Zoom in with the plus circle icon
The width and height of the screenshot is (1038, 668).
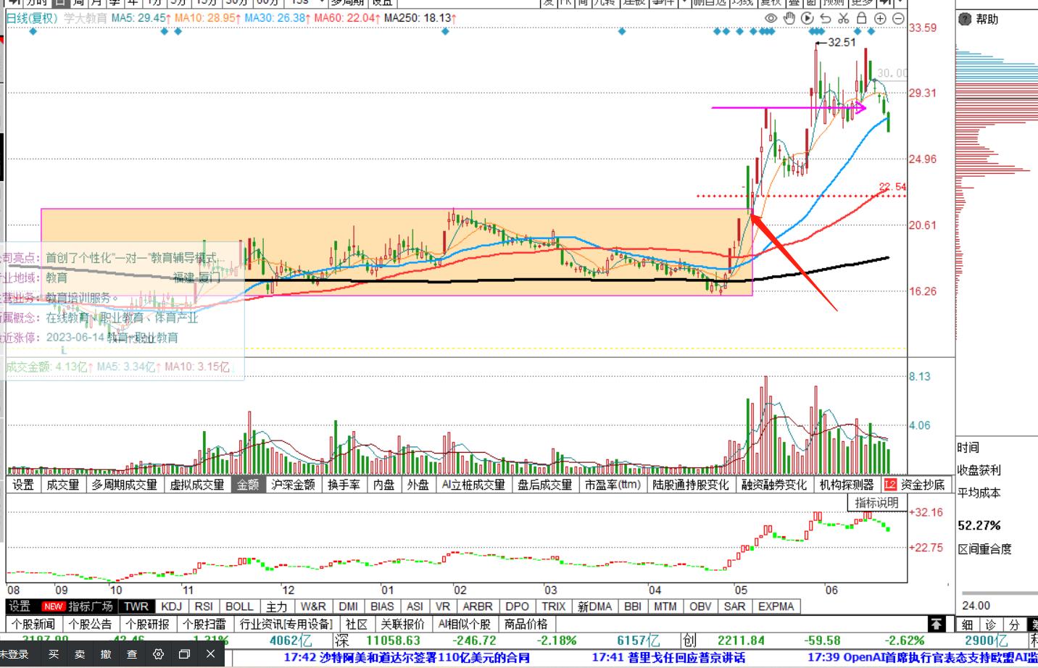[x=880, y=18]
